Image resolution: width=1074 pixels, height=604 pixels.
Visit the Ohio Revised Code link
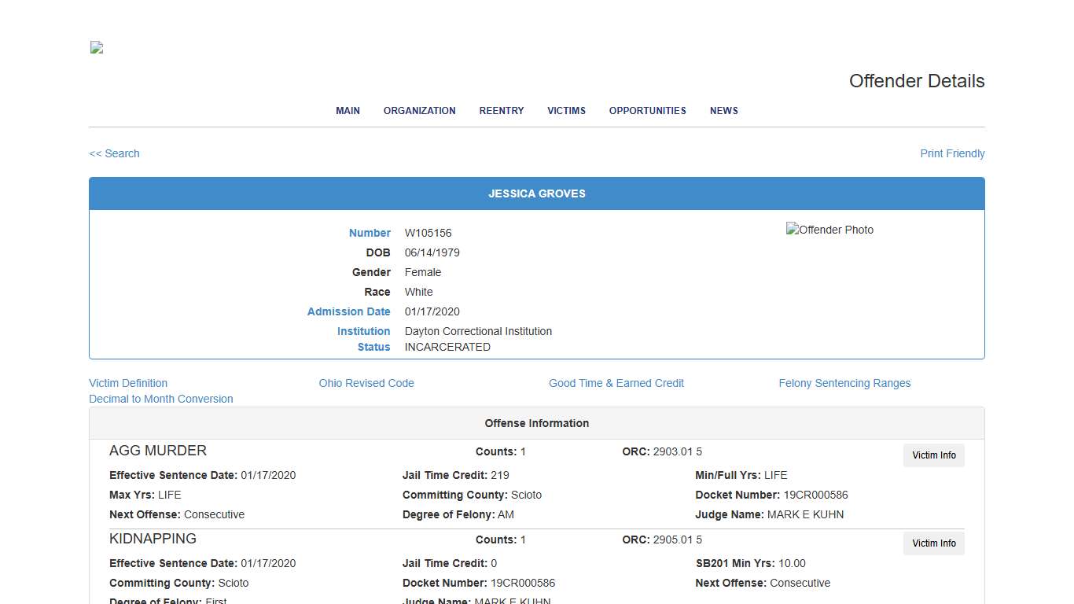[x=366, y=383]
